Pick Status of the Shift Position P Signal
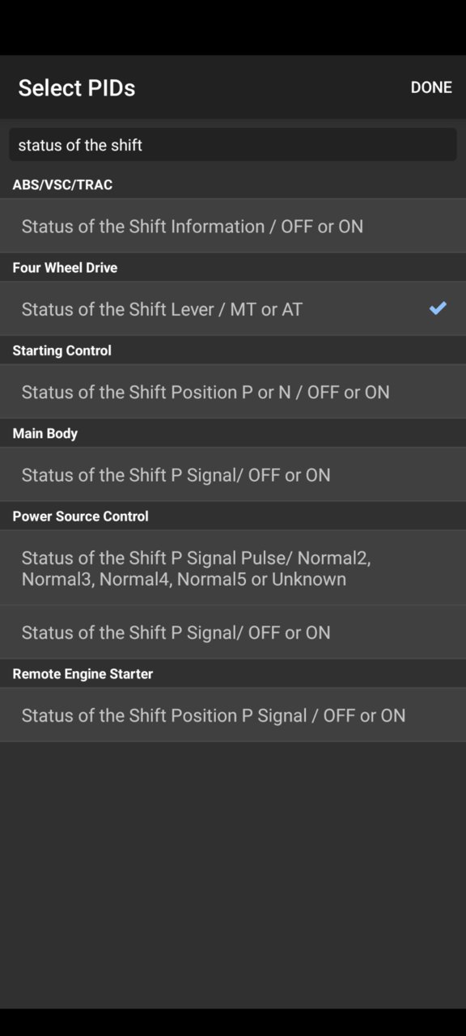The width and height of the screenshot is (466, 1036). [233, 715]
